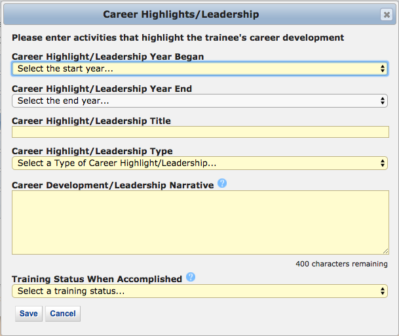Click the narrative text area resize grip
This screenshot has width=399, height=336.
pyautogui.click(x=385, y=251)
